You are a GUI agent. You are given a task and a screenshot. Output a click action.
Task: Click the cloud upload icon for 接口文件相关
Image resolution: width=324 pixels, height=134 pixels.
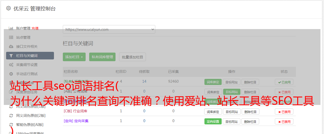[x=11, y=47]
